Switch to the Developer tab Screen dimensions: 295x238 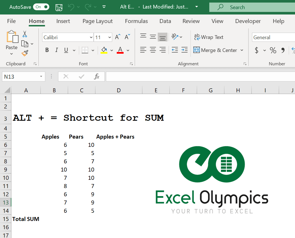tap(248, 21)
